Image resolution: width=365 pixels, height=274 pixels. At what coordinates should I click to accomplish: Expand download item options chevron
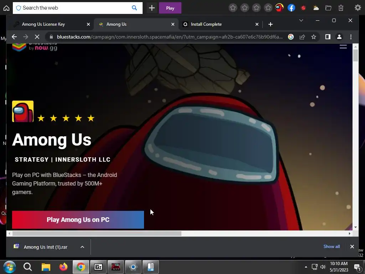pos(82,247)
